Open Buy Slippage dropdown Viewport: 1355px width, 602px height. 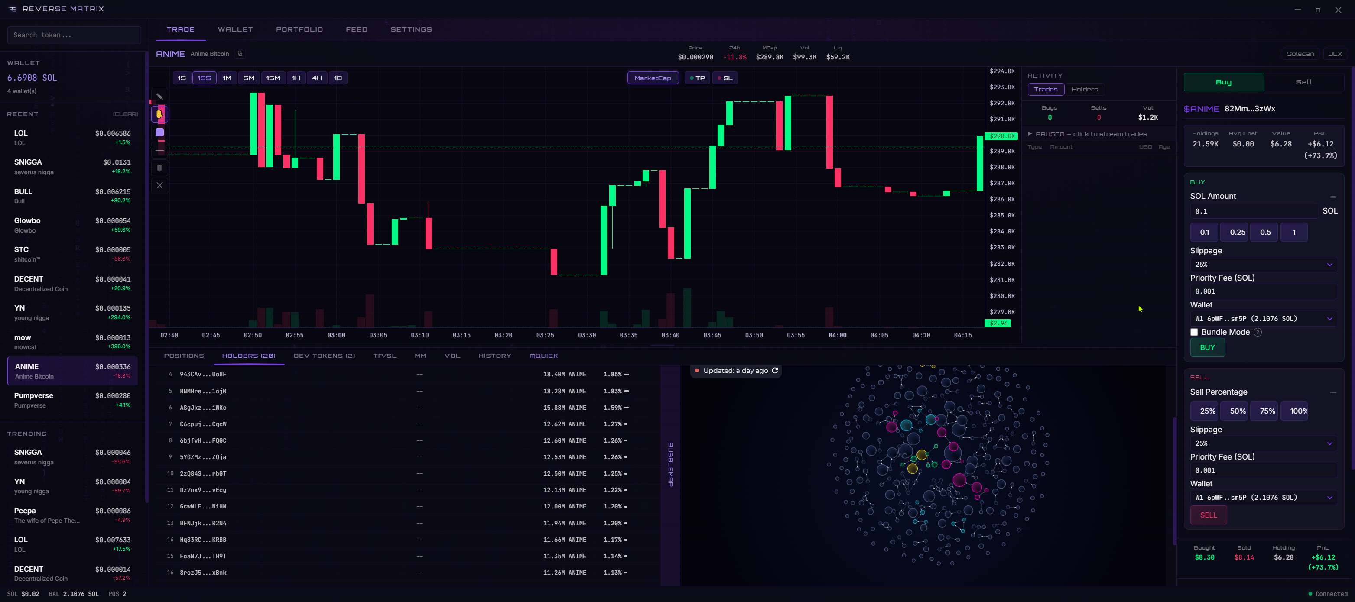pyautogui.click(x=1264, y=265)
